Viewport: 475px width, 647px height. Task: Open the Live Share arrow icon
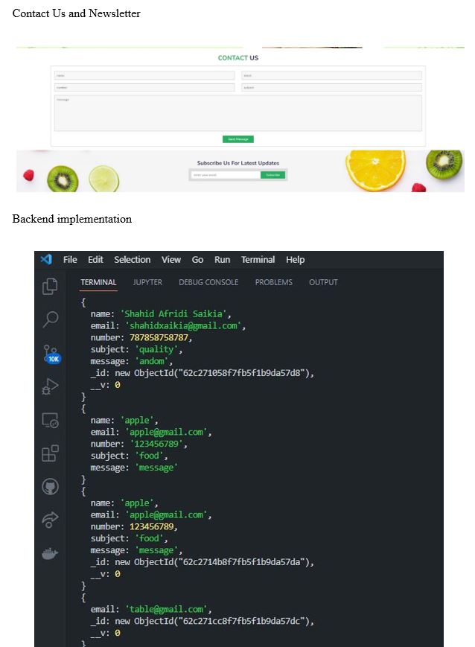(x=50, y=520)
